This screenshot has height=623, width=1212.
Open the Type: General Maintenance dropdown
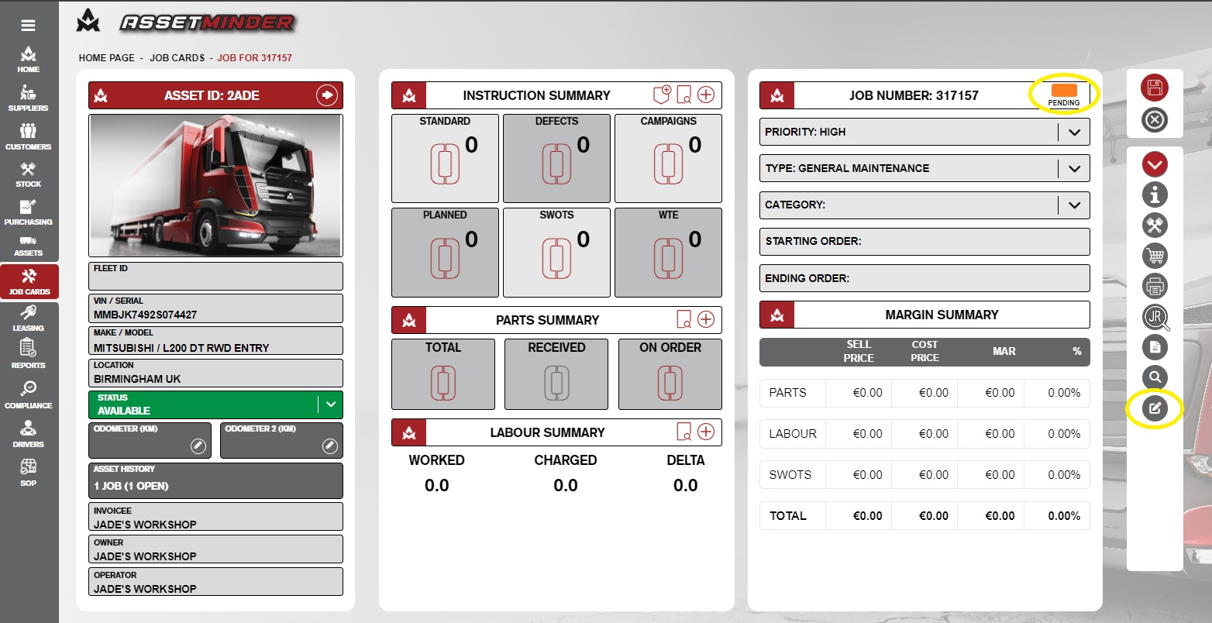1074,168
